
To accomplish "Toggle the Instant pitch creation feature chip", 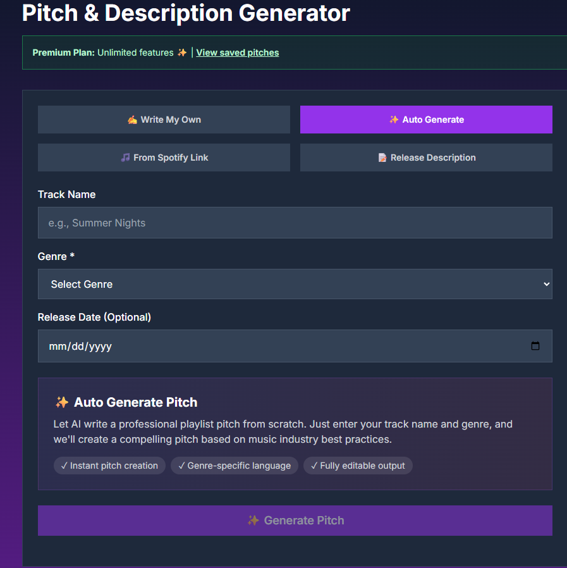I will pyautogui.click(x=109, y=466).
